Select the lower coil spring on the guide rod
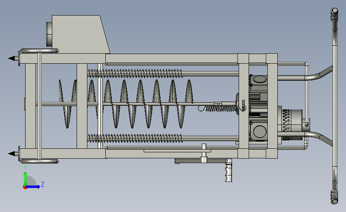 134,138
